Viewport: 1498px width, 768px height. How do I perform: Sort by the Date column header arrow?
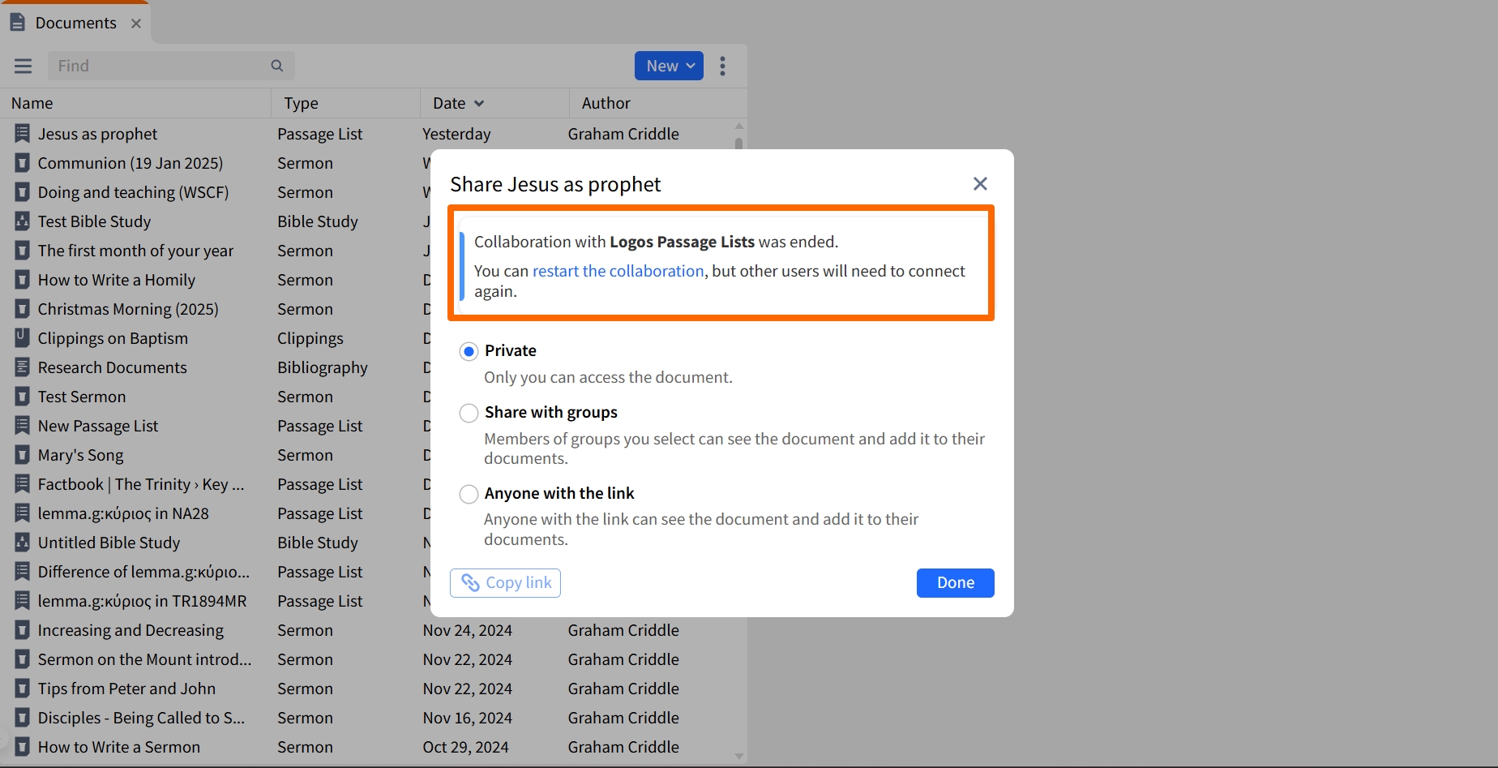pyautogui.click(x=479, y=104)
